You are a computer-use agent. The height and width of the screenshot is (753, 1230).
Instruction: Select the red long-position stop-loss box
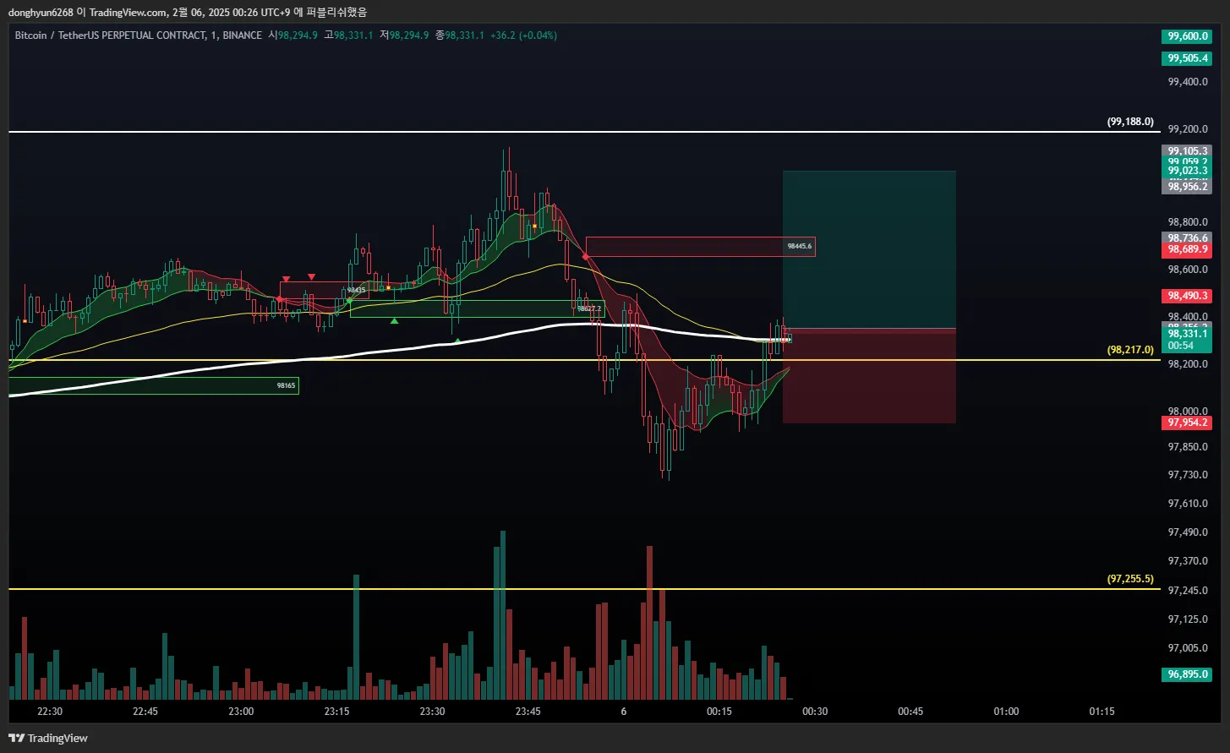click(x=869, y=376)
